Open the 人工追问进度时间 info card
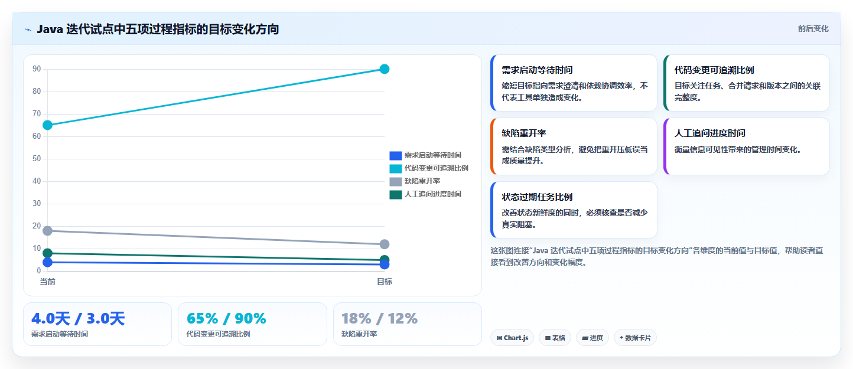 tap(747, 146)
